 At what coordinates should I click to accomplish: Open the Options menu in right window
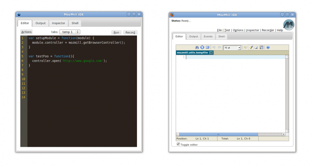click(238, 30)
